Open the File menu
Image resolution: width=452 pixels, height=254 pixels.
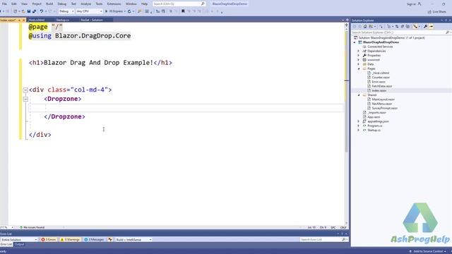click(x=4, y=4)
